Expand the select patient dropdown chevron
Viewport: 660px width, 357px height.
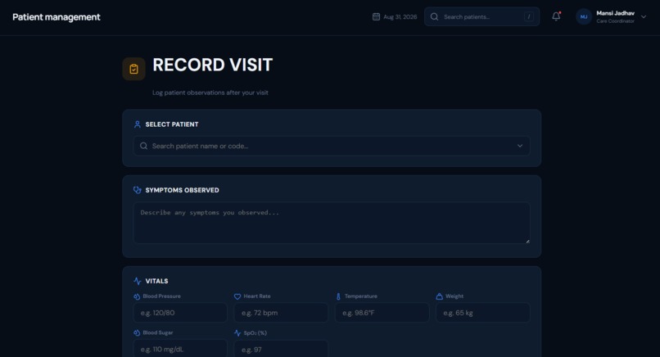[x=520, y=146]
